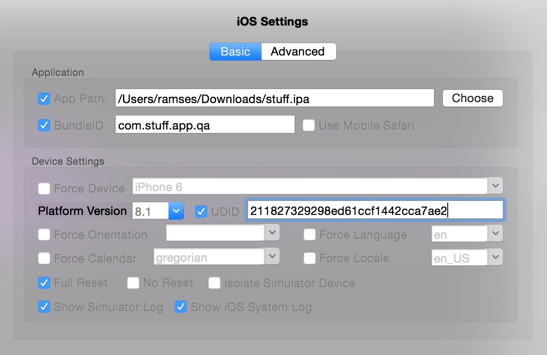Enable Use Mobile Safari checkbox

tap(309, 125)
